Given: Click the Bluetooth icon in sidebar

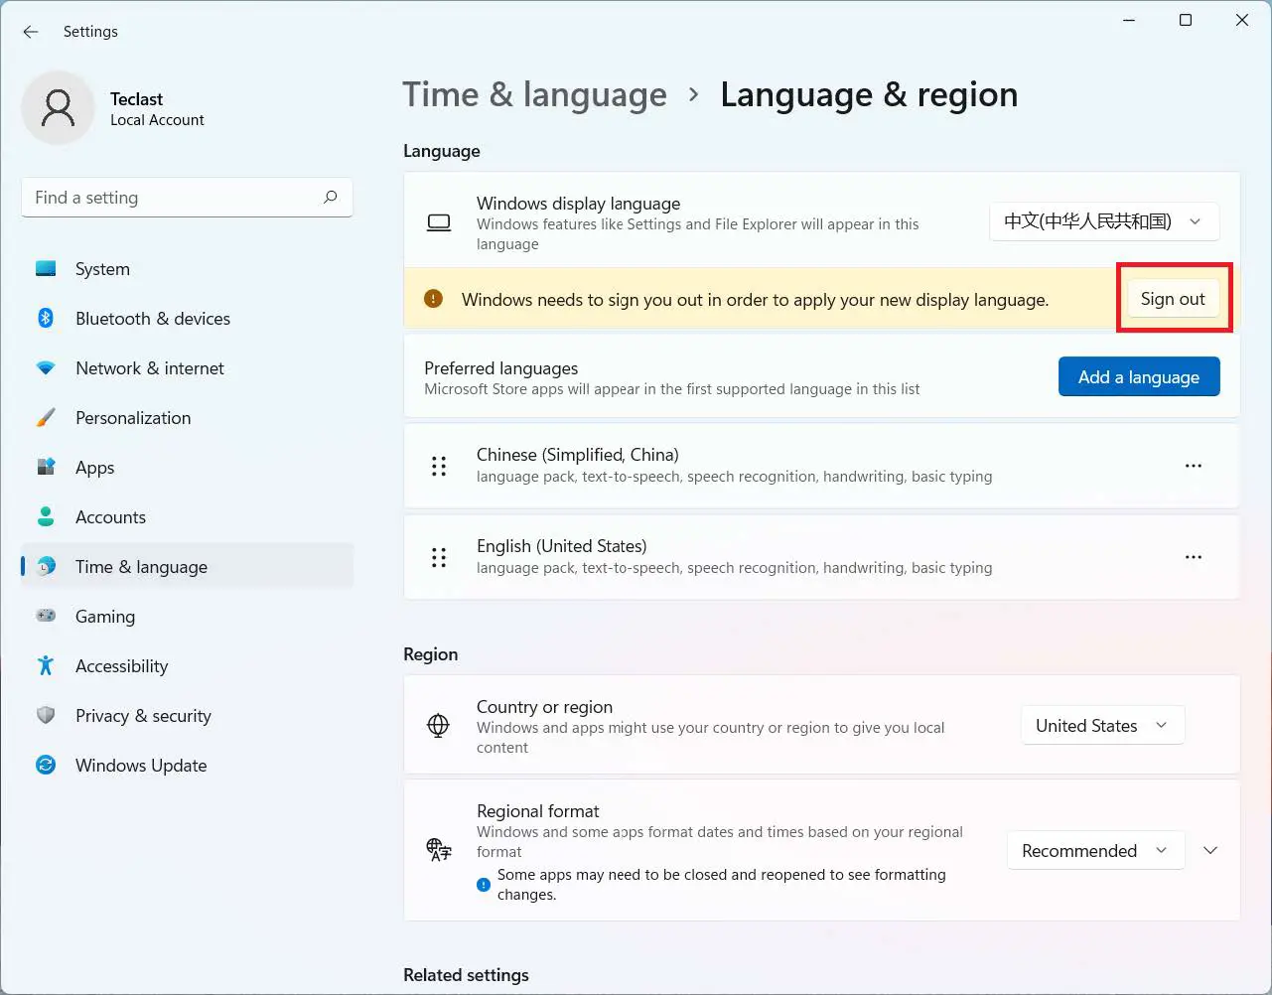Looking at the screenshot, I should tap(46, 318).
